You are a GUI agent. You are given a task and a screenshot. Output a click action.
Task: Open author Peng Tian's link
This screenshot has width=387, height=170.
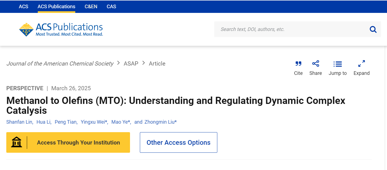(66, 122)
